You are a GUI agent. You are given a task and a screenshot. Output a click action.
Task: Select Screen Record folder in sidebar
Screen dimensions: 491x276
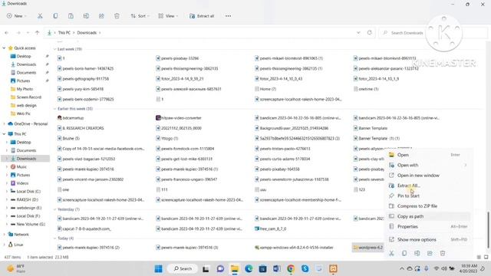tap(29, 97)
